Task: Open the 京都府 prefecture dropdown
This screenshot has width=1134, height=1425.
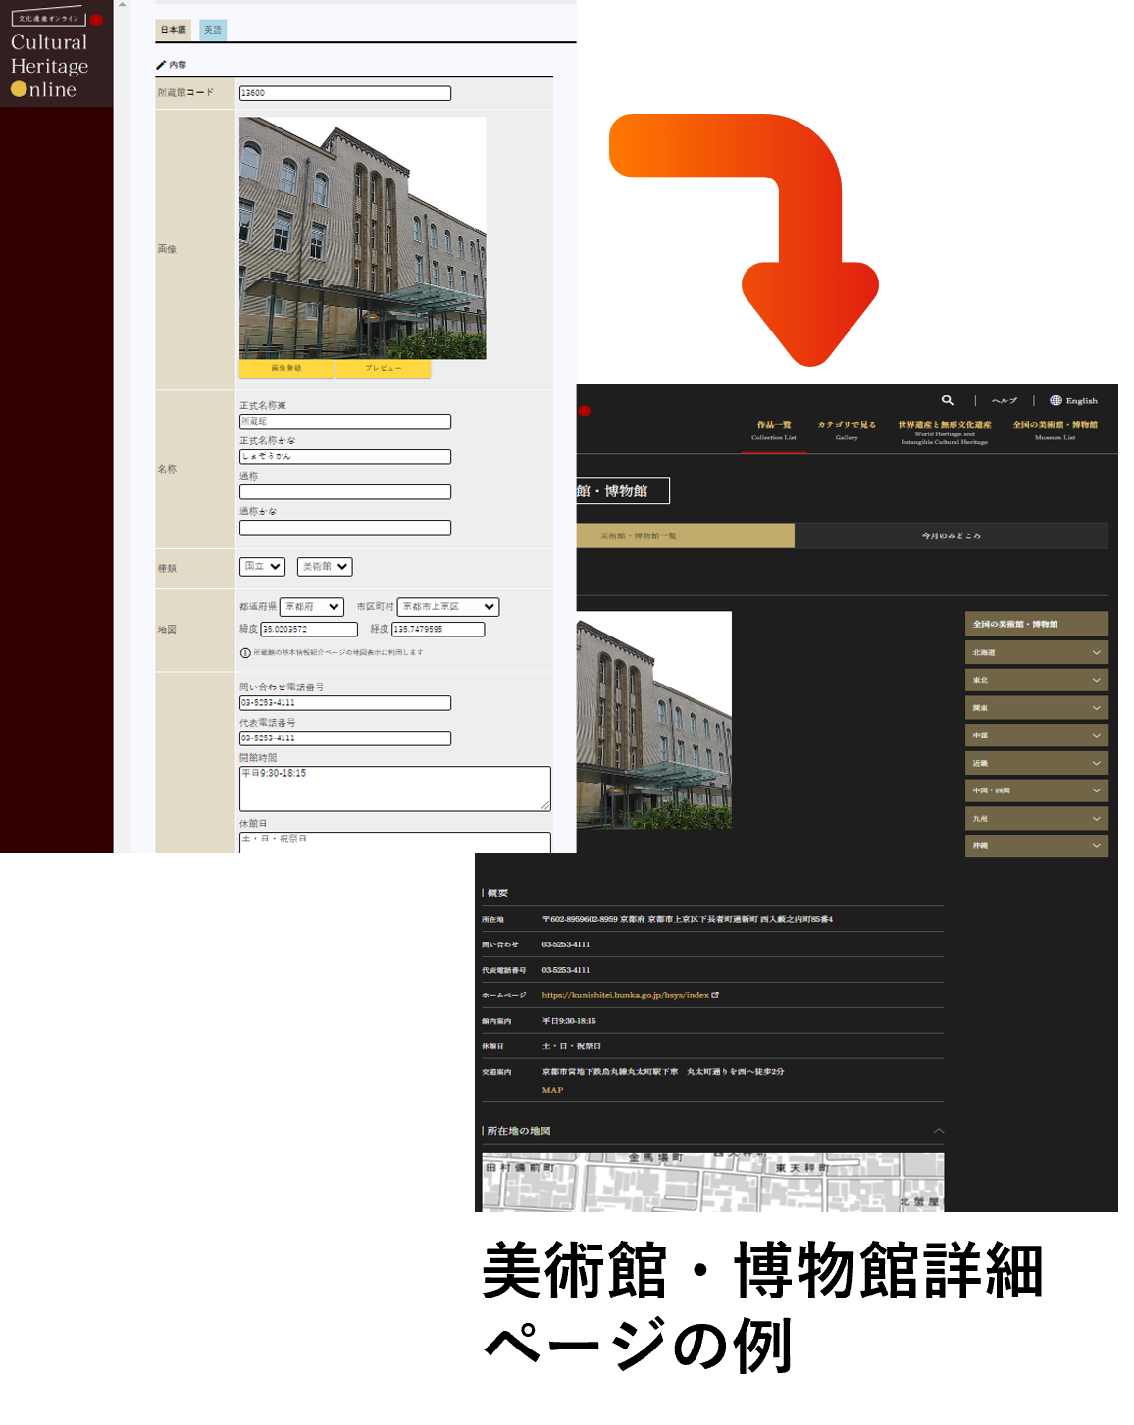Action: 312,607
